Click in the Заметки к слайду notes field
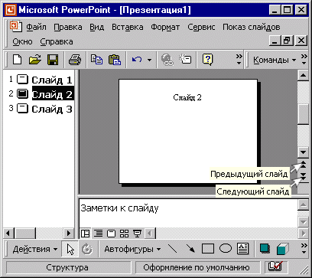The width and height of the screenshot is (312, 278). (x=188, y=213)
